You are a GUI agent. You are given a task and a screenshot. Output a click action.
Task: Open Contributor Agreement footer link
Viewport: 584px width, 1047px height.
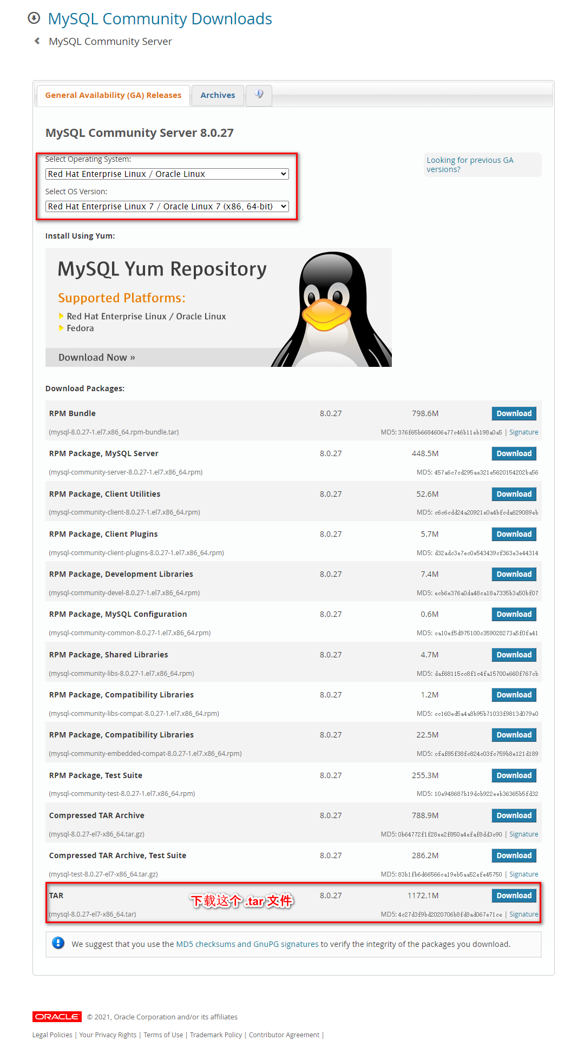coord(284,1035)
